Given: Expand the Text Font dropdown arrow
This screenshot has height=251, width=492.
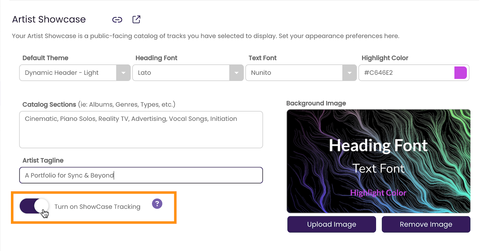Looking at the screenshot, I should pyautogui.click(x=349, y=73).
